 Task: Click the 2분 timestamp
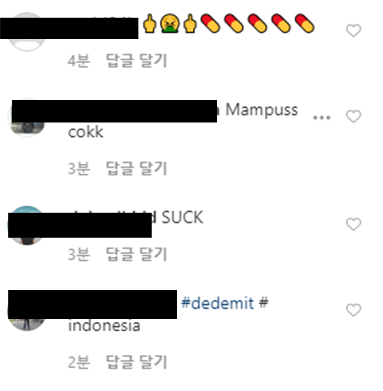click(79, 362)
